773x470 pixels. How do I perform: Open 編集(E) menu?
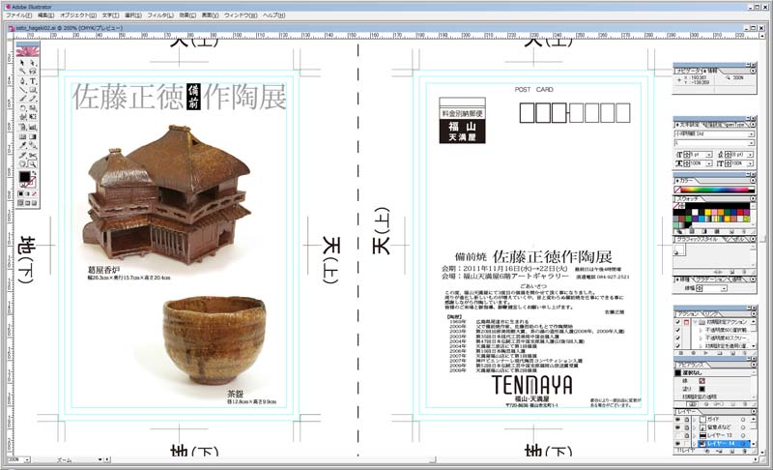coord(45,15)
